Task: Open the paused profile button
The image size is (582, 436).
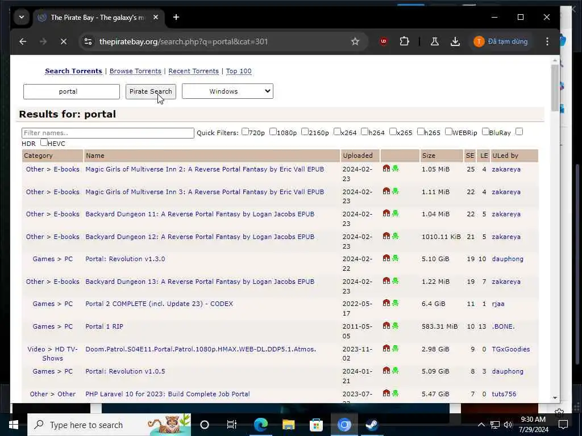Action: click(501, 41)
